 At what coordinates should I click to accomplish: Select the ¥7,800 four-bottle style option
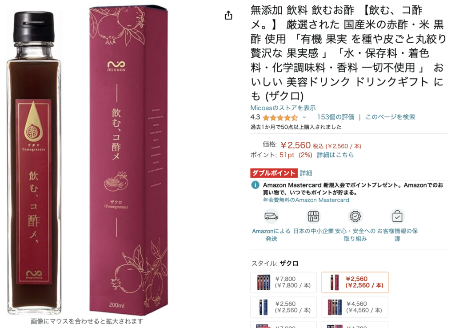[283, 282]
